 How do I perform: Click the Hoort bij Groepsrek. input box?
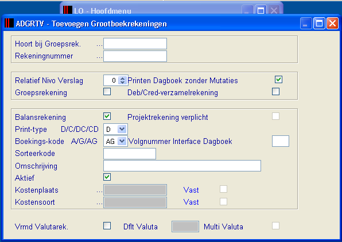[135, 44]
